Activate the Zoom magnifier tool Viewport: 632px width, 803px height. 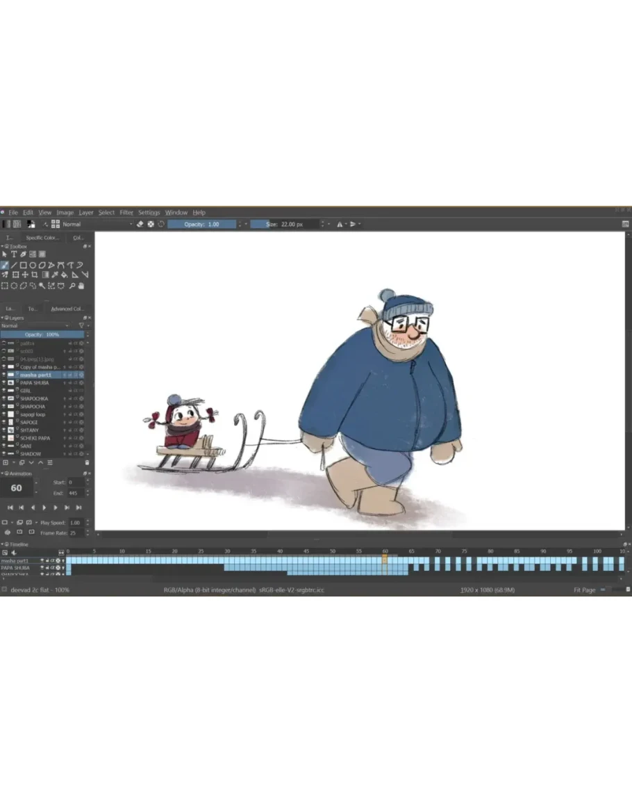point(72,286)
